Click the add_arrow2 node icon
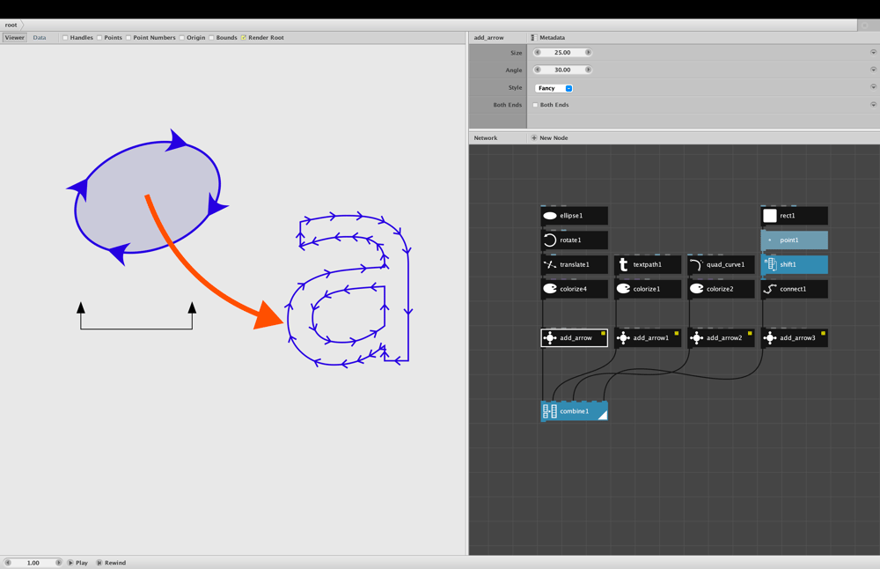The width and height of the screenshot is (880, 569). (x=696, y=337)
